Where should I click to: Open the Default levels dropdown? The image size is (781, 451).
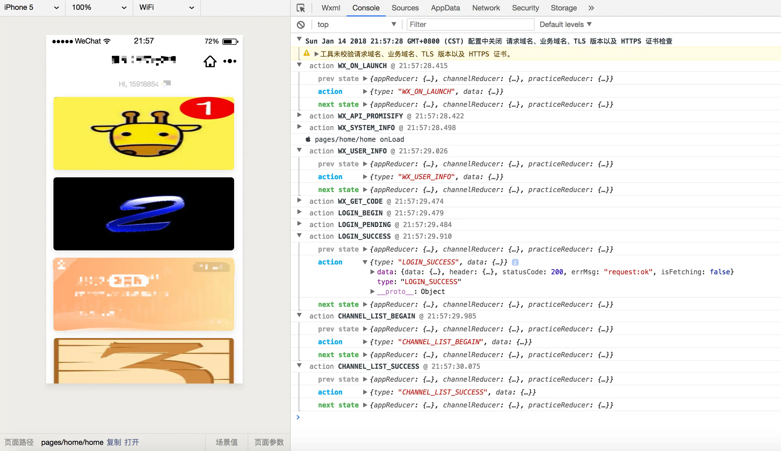(565, 25)
